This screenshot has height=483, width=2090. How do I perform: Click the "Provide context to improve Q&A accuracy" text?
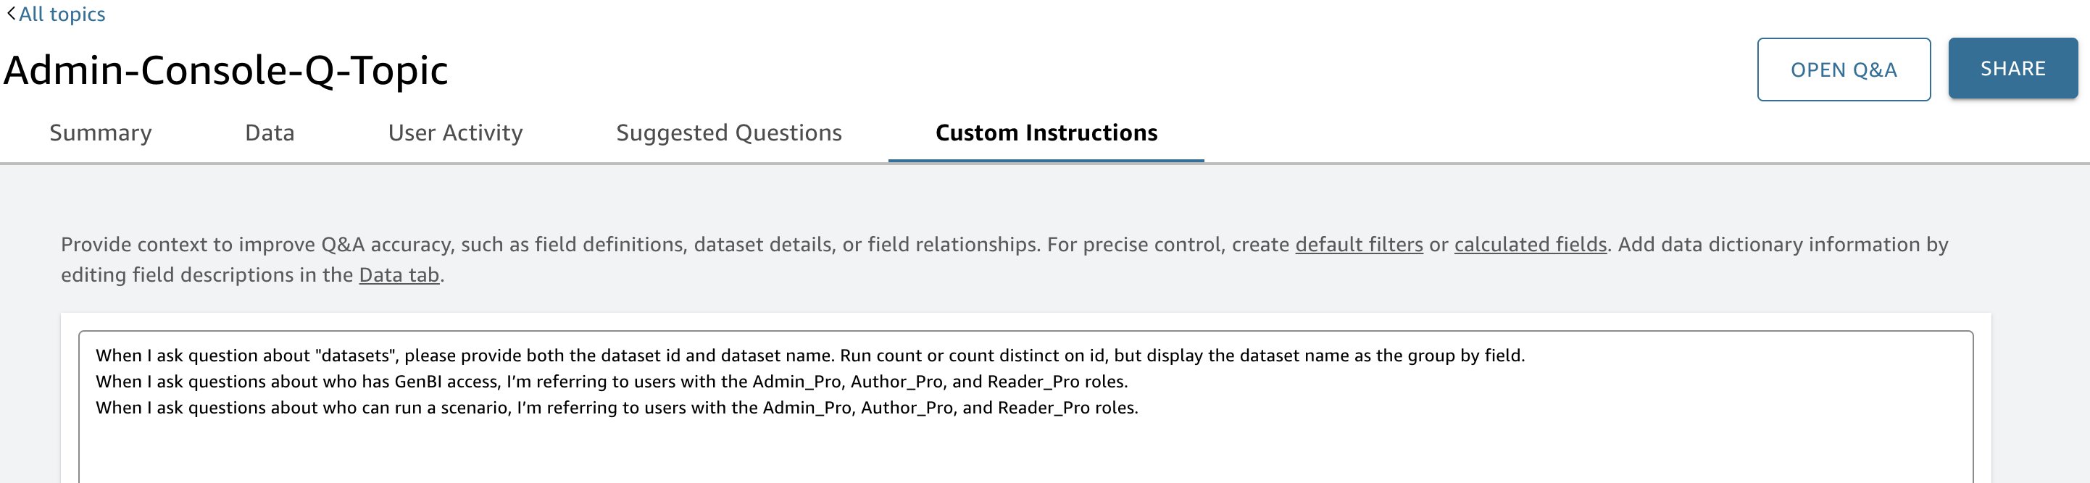click(x=325, y=245)
